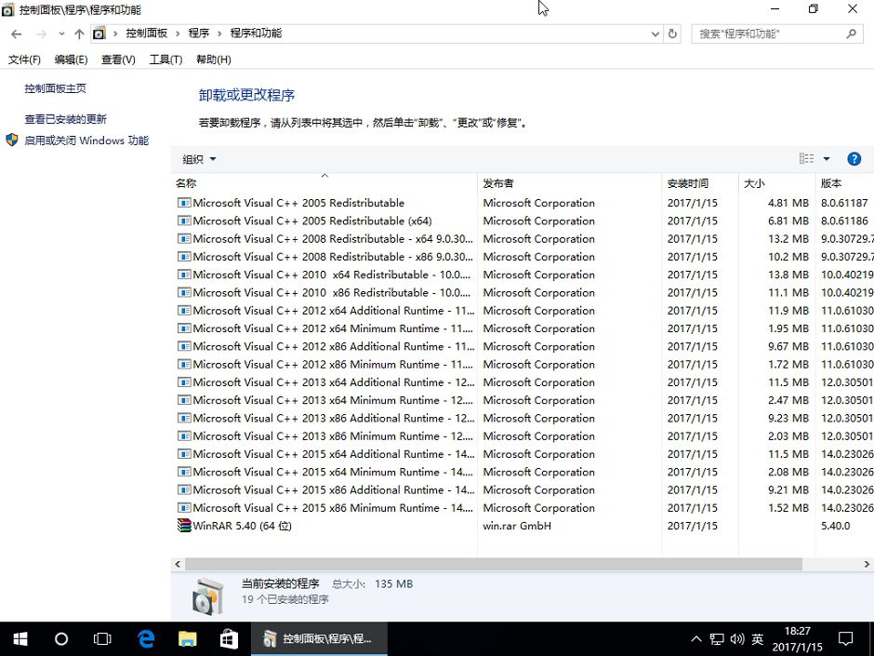Open the network tray icon

point(717,638)
